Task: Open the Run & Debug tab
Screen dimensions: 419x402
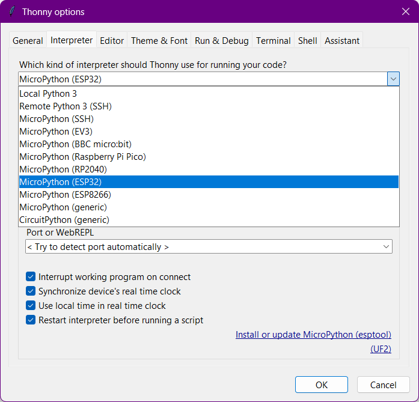Action: pos(222,41)
